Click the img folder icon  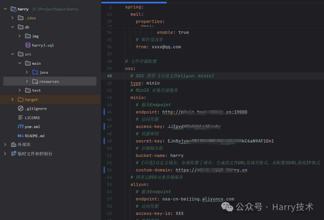[28, 36]
